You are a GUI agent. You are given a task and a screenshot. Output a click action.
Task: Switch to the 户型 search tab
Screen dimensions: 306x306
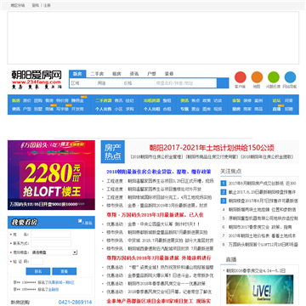tap(151, 74)
